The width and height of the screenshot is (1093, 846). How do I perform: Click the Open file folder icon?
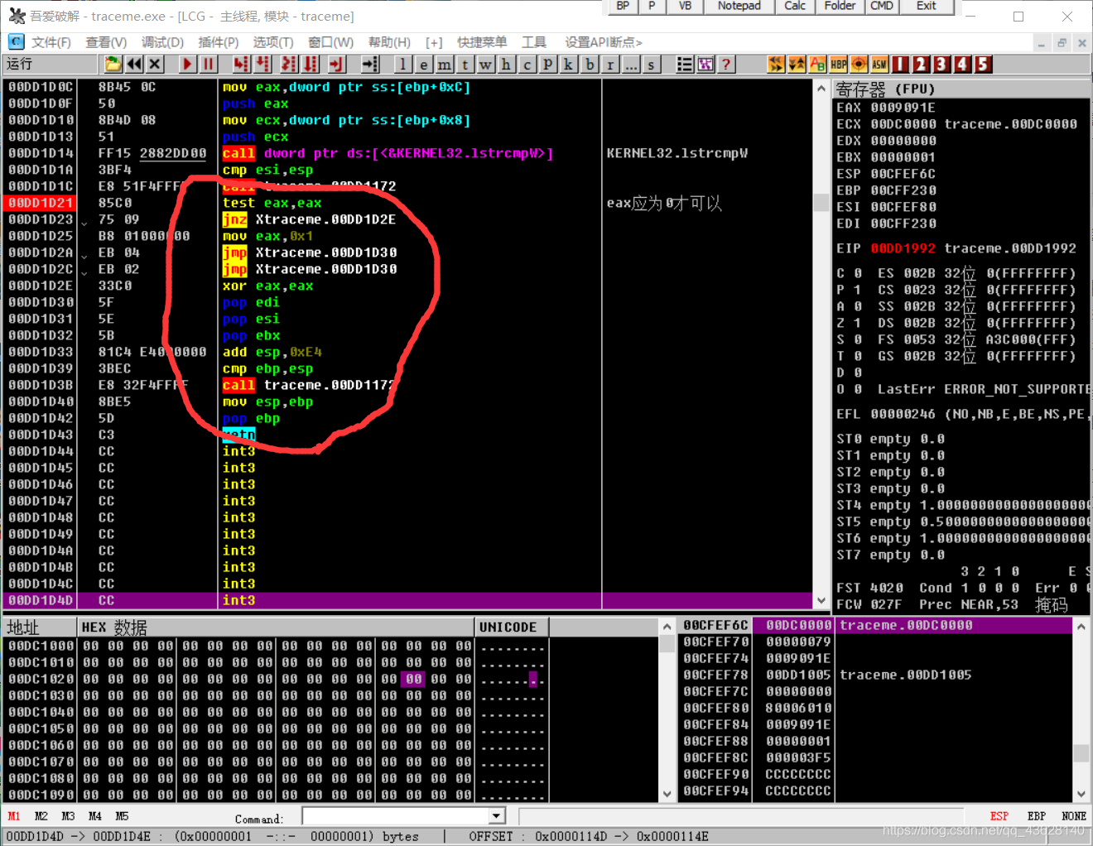[113, 65]
